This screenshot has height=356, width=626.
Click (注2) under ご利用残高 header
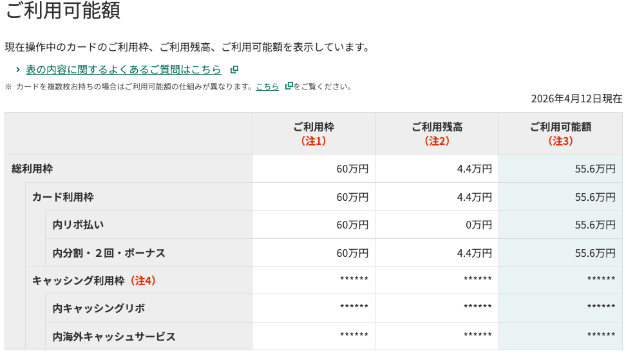click(x=437, y=140)
